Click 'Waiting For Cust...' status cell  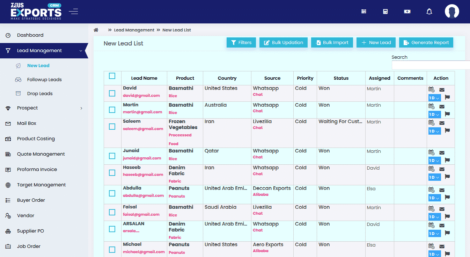coord(340,121)
